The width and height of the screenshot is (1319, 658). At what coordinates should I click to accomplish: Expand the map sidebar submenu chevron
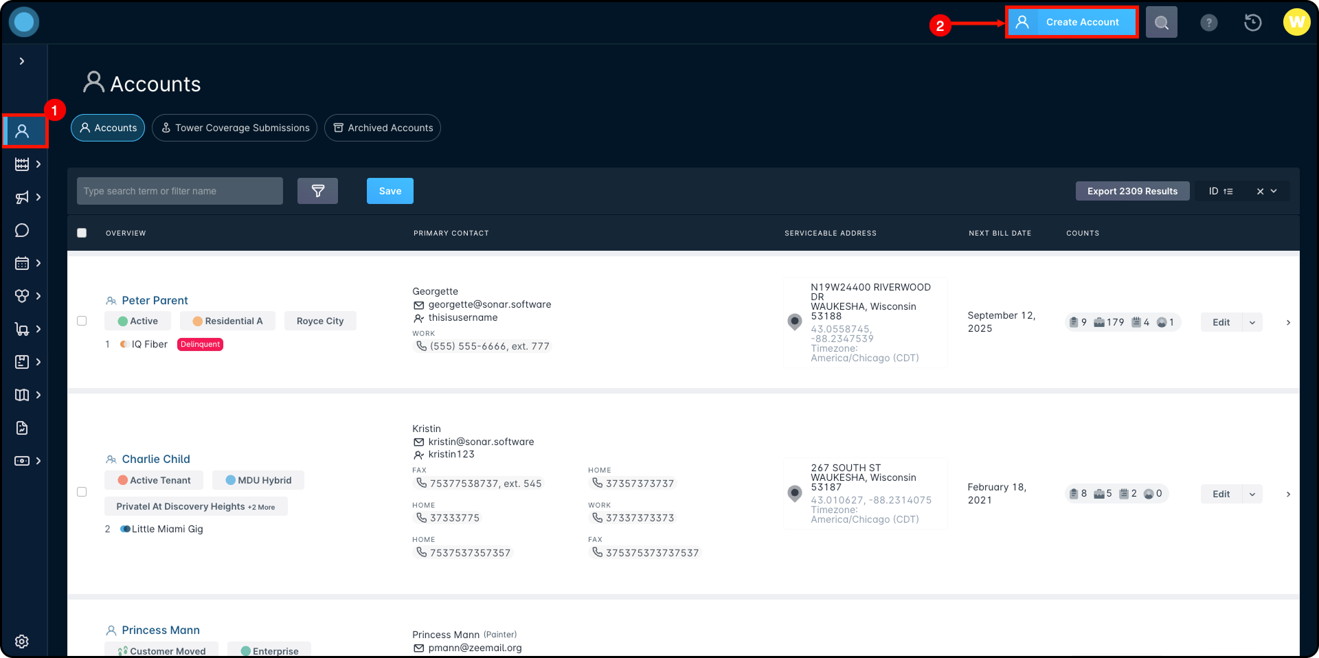pyautogui.click(x=38, y=395)
